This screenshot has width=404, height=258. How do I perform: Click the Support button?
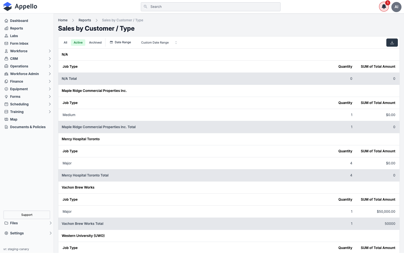27,215
